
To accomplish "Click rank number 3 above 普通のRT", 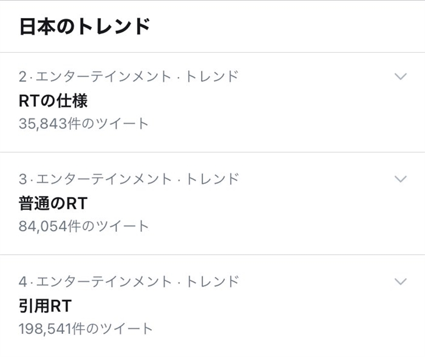I will click(23, 179).
